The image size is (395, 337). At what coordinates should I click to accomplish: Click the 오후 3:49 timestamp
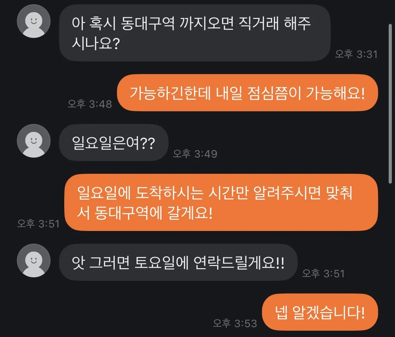[195, 154]
